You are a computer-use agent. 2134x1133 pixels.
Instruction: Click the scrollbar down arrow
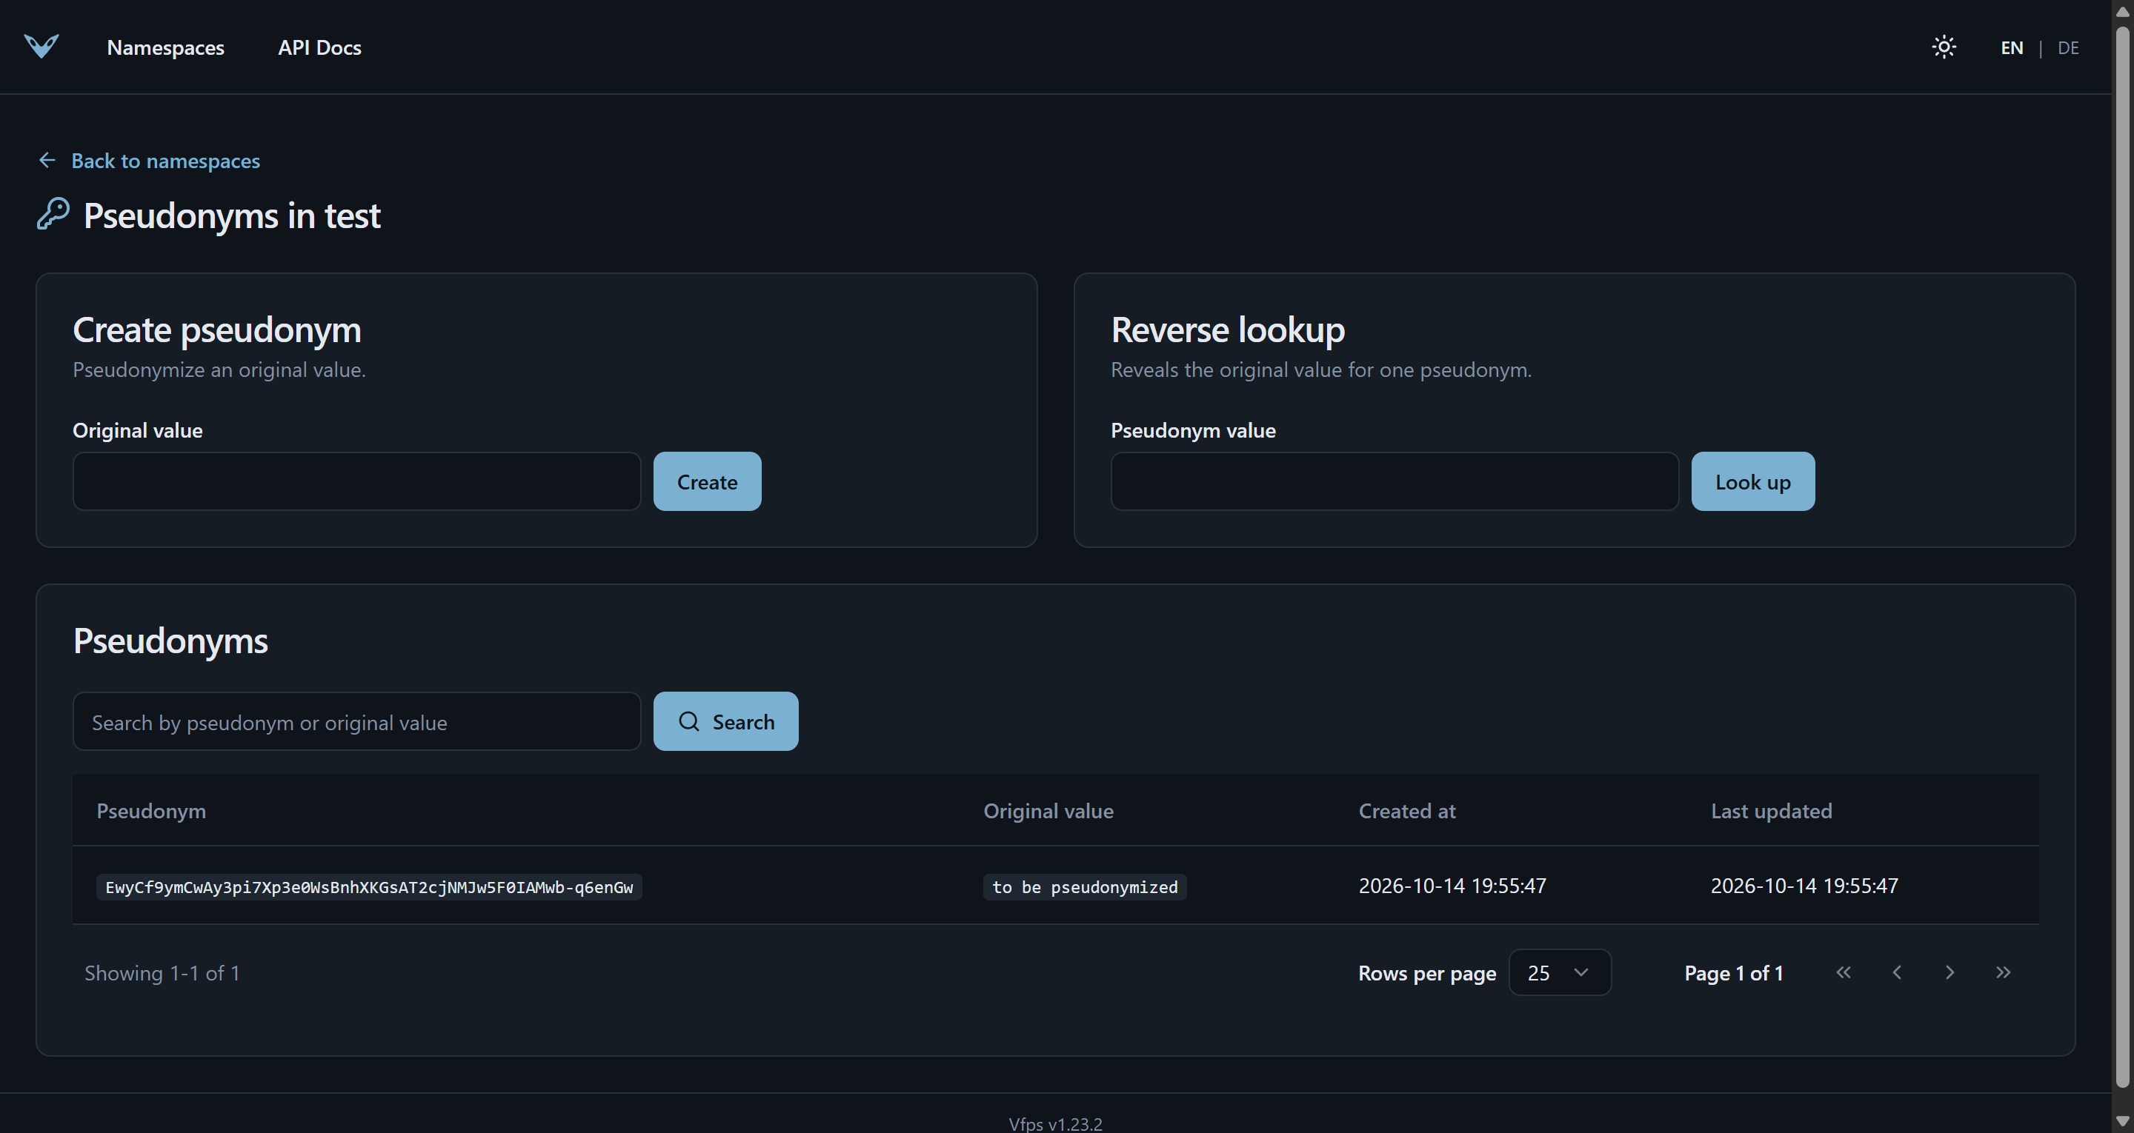[x=2122, y=1121]
